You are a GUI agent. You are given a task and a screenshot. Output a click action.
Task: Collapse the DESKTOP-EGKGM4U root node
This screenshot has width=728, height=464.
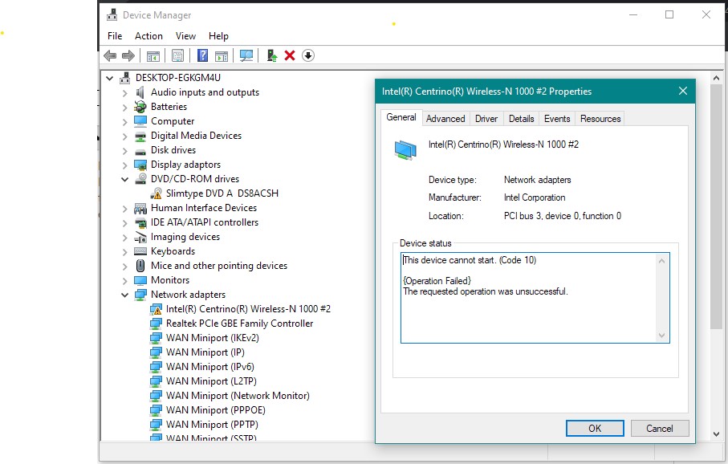(110, 78)
